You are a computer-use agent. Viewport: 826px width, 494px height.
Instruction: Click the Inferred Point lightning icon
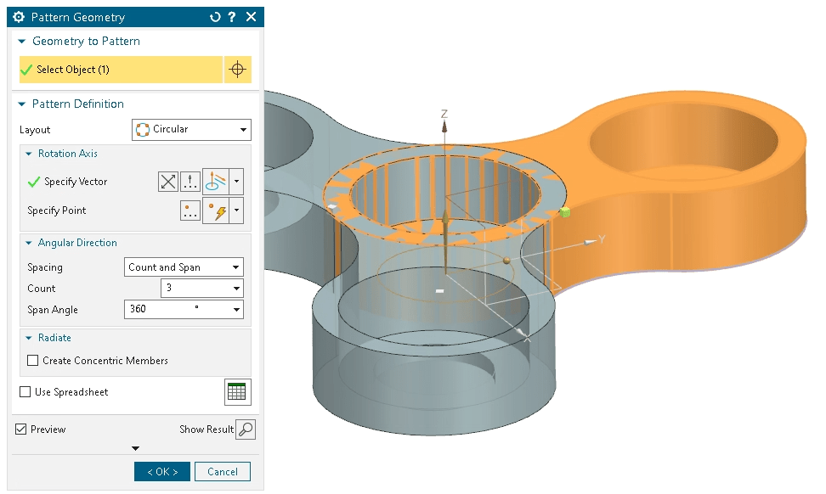tap(215, 211)
